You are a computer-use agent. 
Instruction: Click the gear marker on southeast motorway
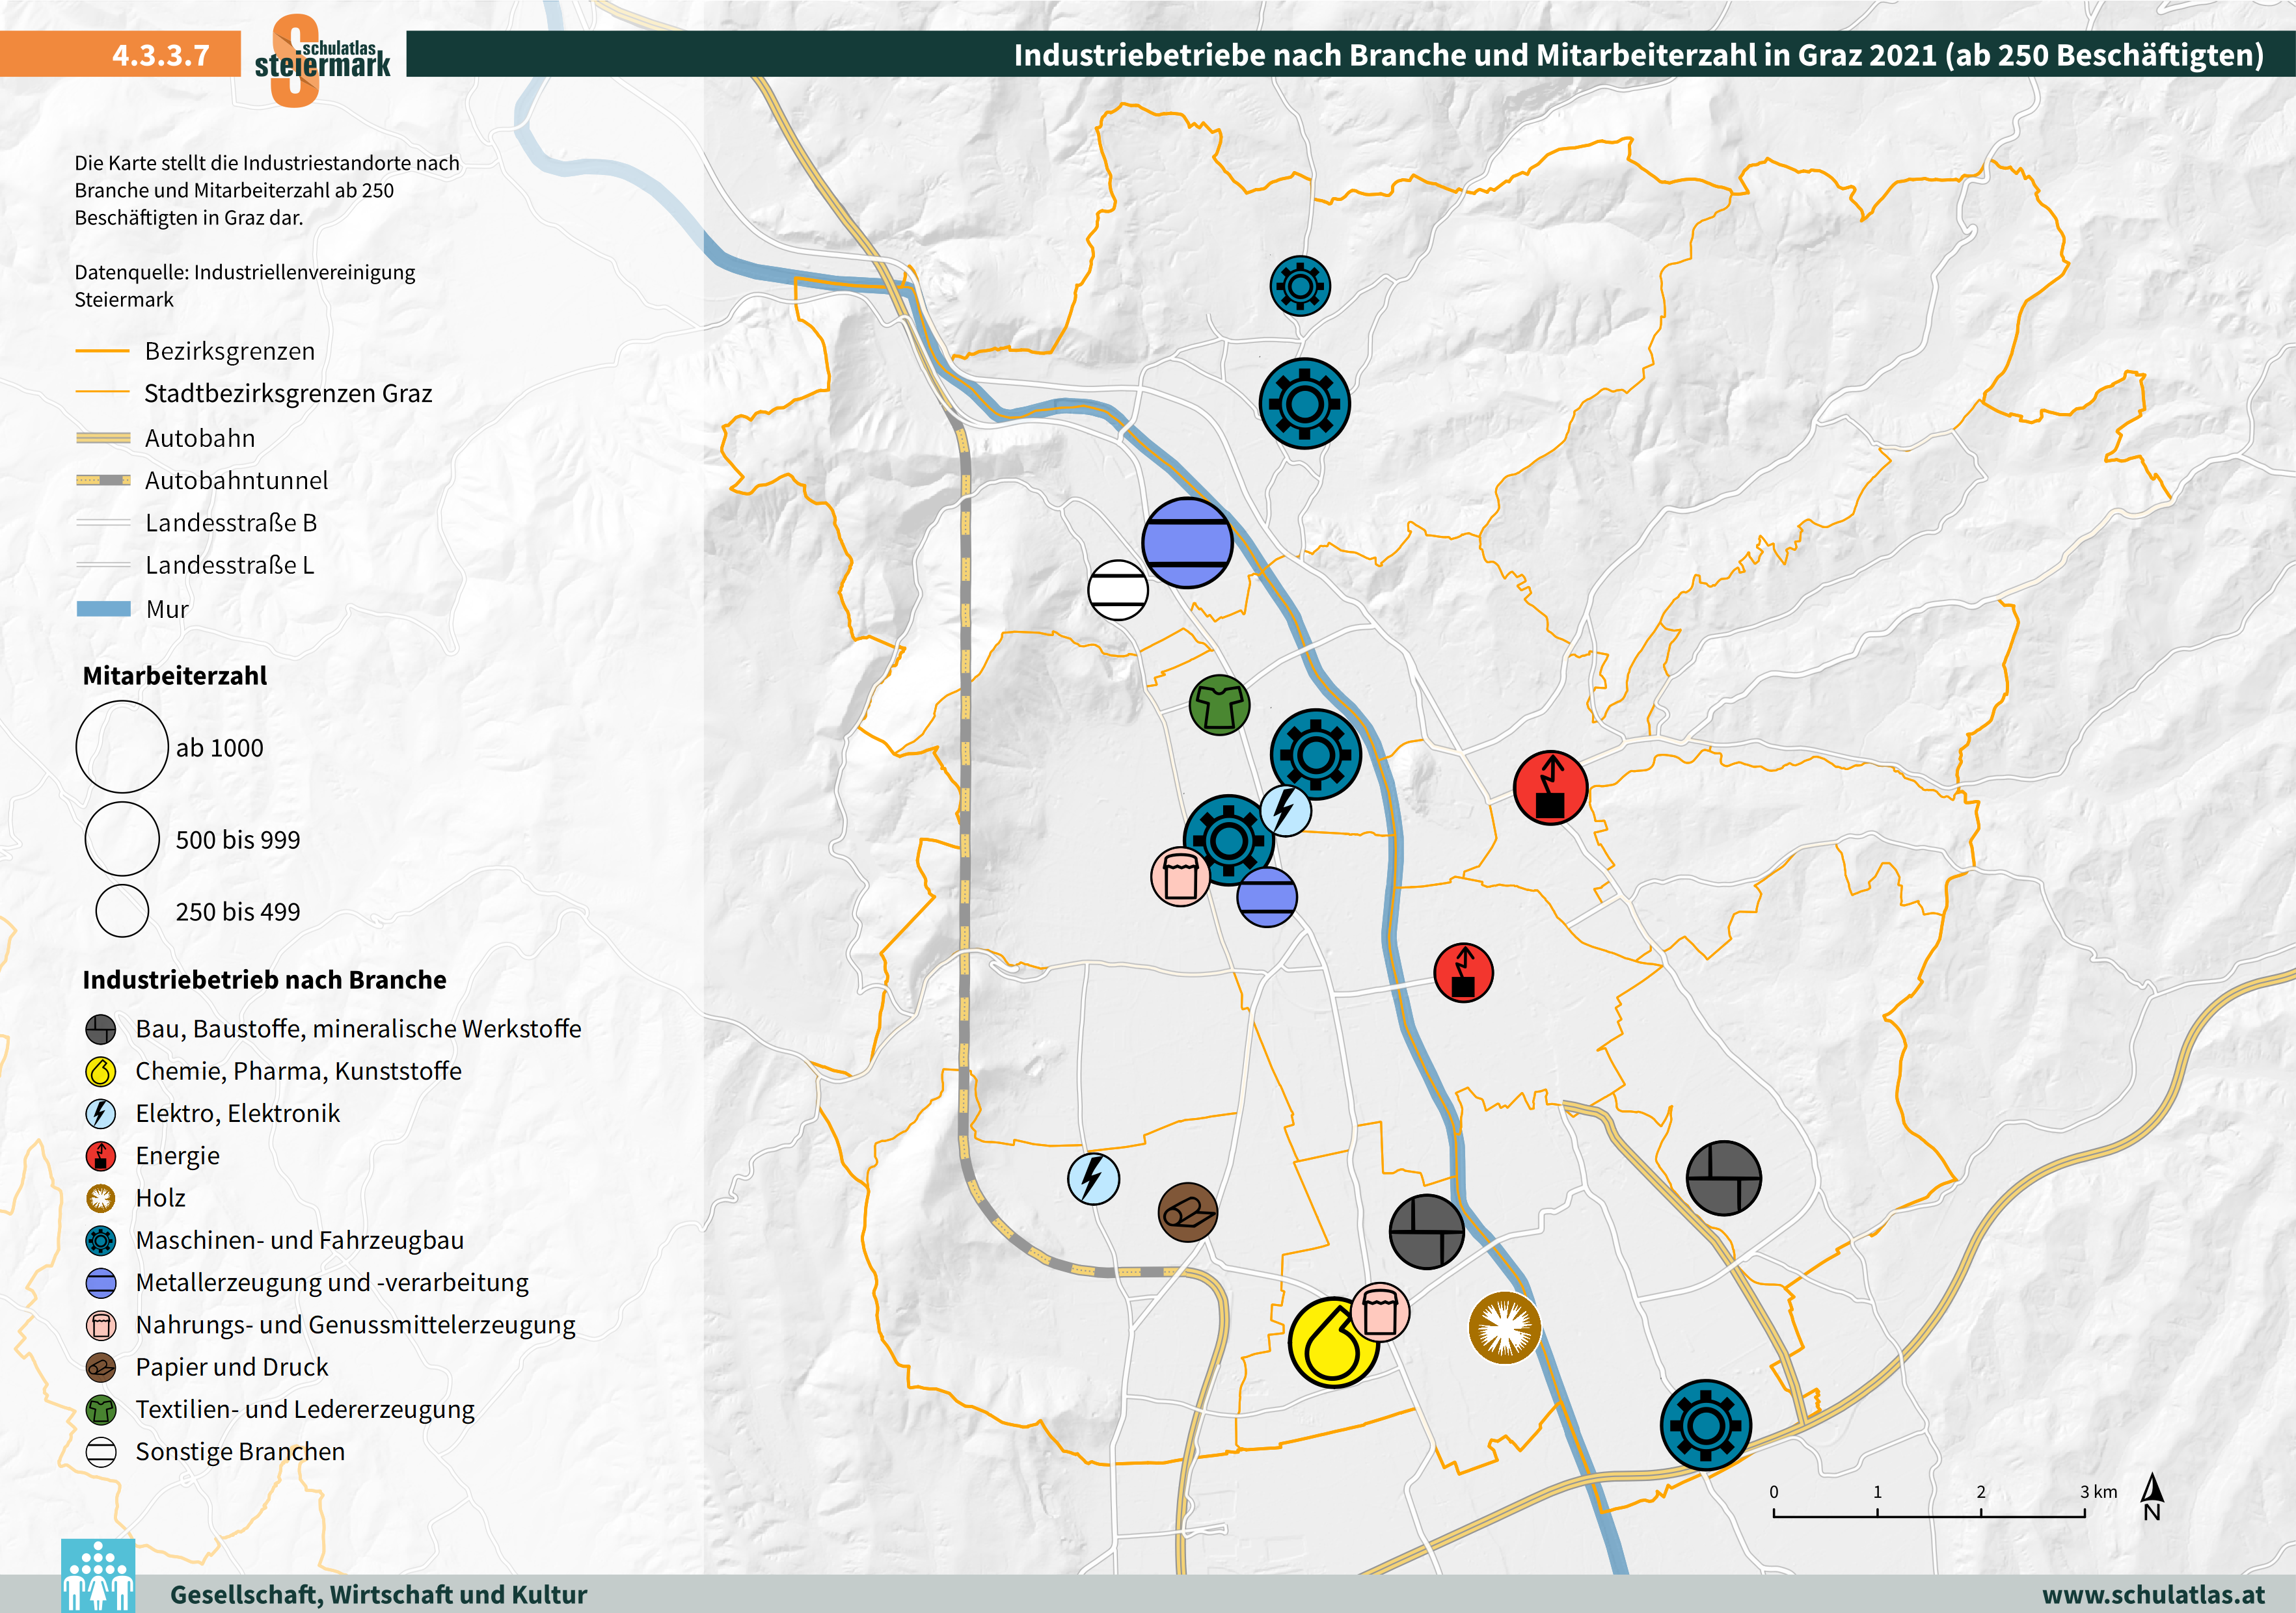[x=1705, y=1425]
